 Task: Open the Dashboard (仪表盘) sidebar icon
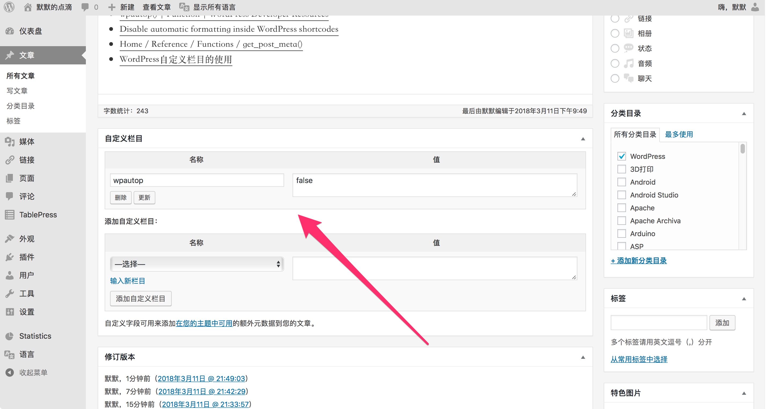10,31
